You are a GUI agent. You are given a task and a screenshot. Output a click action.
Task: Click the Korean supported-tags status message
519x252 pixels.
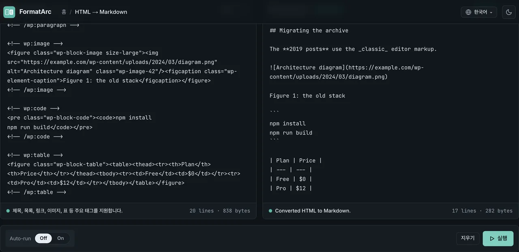tap(67, 211)
